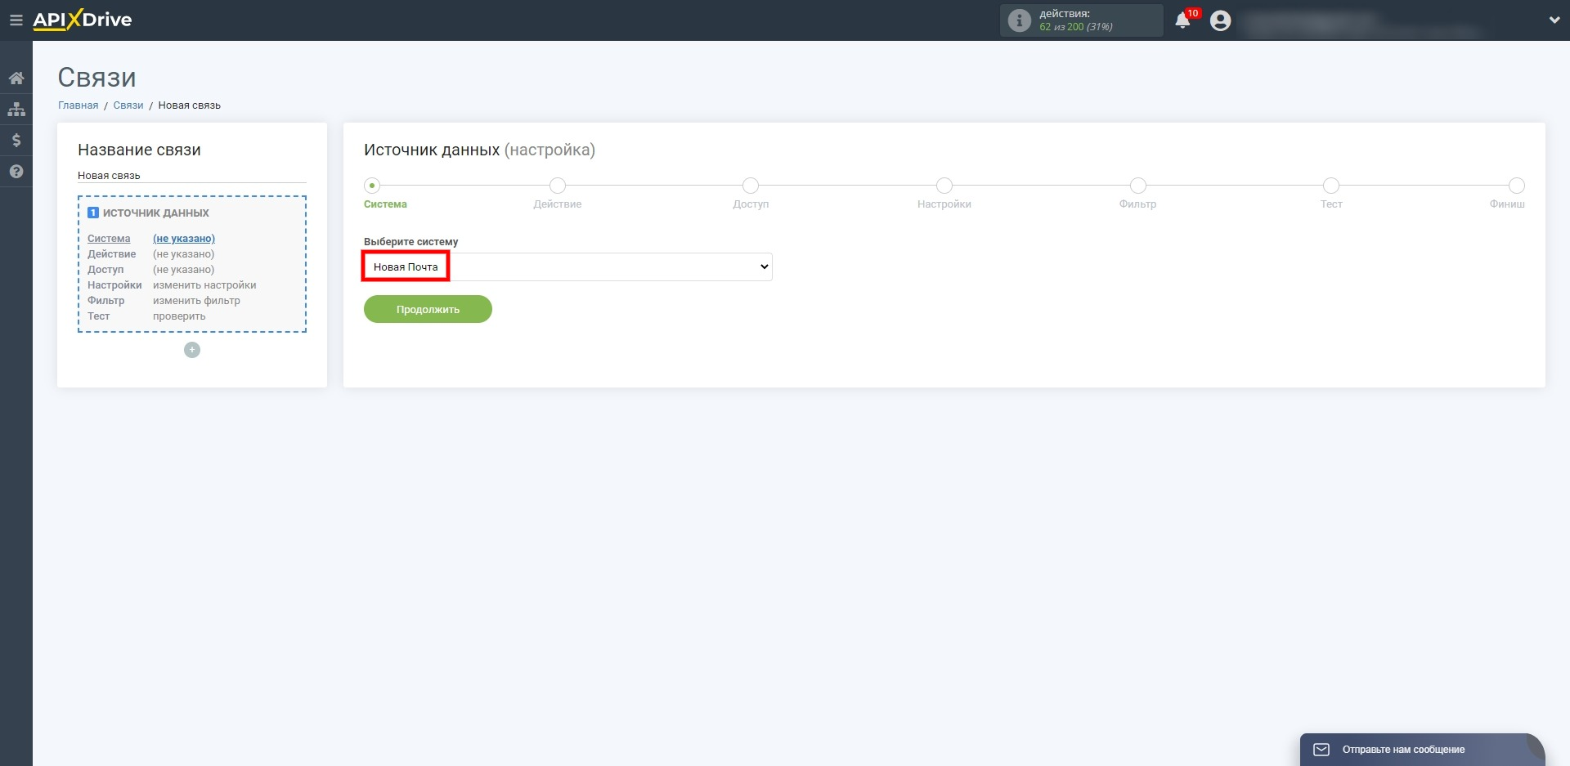Click the Доступ row label
Viewport: 1570px width, 766px height.
pos(105,270)
